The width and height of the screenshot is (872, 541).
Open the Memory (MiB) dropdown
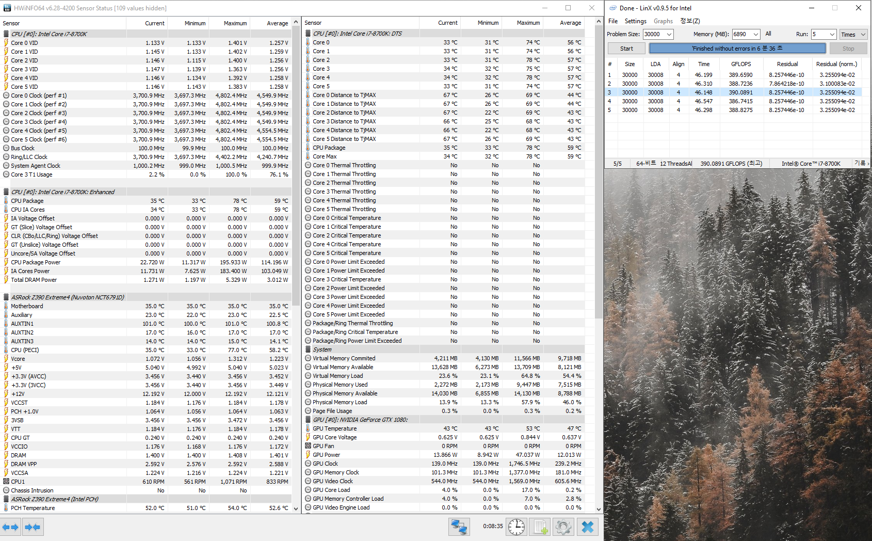point(756,34)
